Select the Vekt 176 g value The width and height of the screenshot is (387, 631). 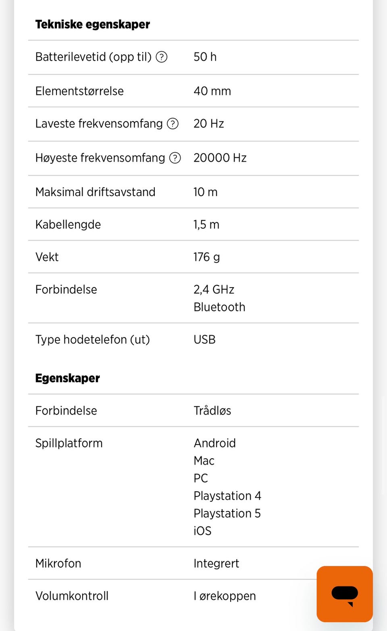(x=206, y=257)
